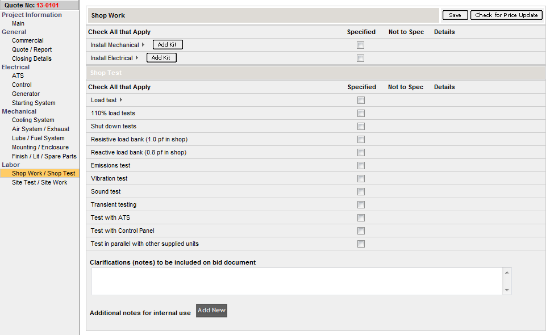
Task: Select Test with ATS checkbox
Action: pyautogui.click(x=360, y=217)
